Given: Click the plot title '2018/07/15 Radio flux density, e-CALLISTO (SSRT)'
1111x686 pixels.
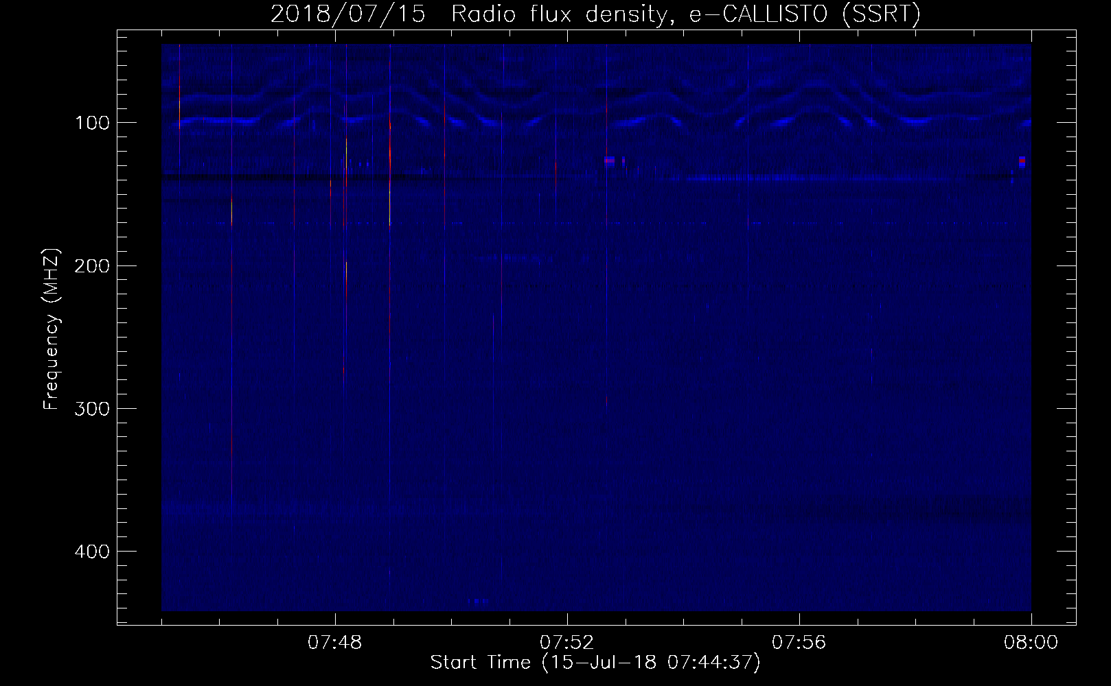Looking at the screenshot, I should [595, 14].
